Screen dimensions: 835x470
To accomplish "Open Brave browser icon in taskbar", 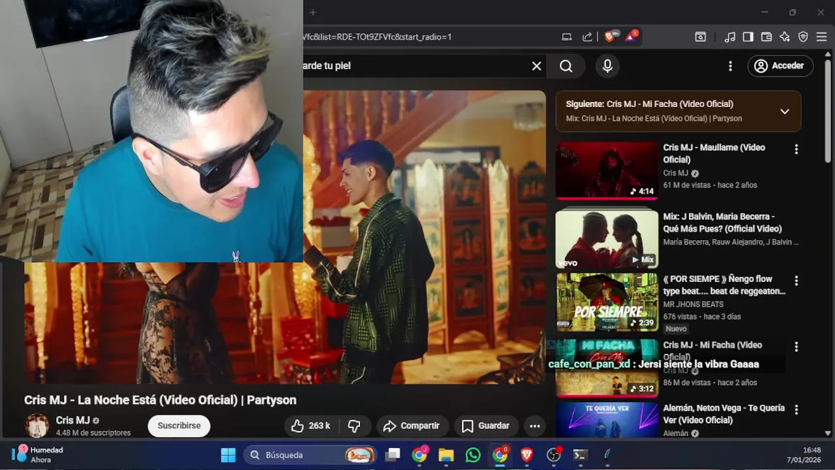I will [526, 455].
